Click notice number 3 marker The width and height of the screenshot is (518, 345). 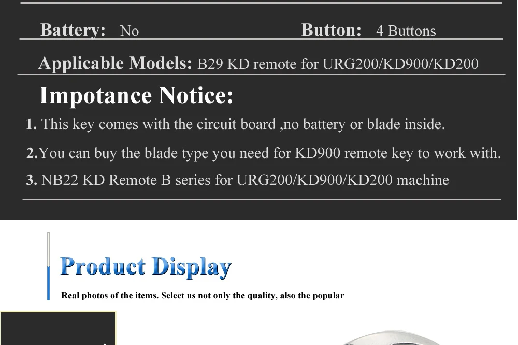pyautogui.click(x=32, y=180)
